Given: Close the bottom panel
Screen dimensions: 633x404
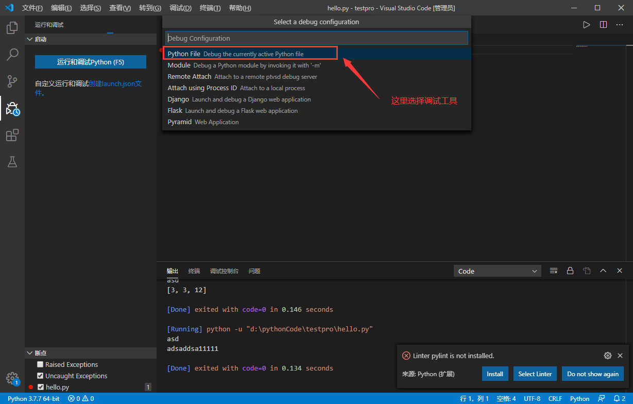Looking at the screenshot, I should point(620,271).
